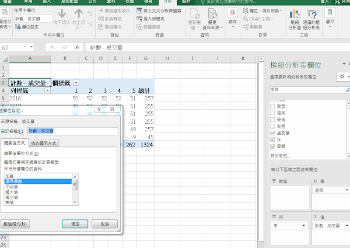Open the field pane options dropdown arrow
The width and height of the screenshot is (350, 248).
[x=344, y=64]
